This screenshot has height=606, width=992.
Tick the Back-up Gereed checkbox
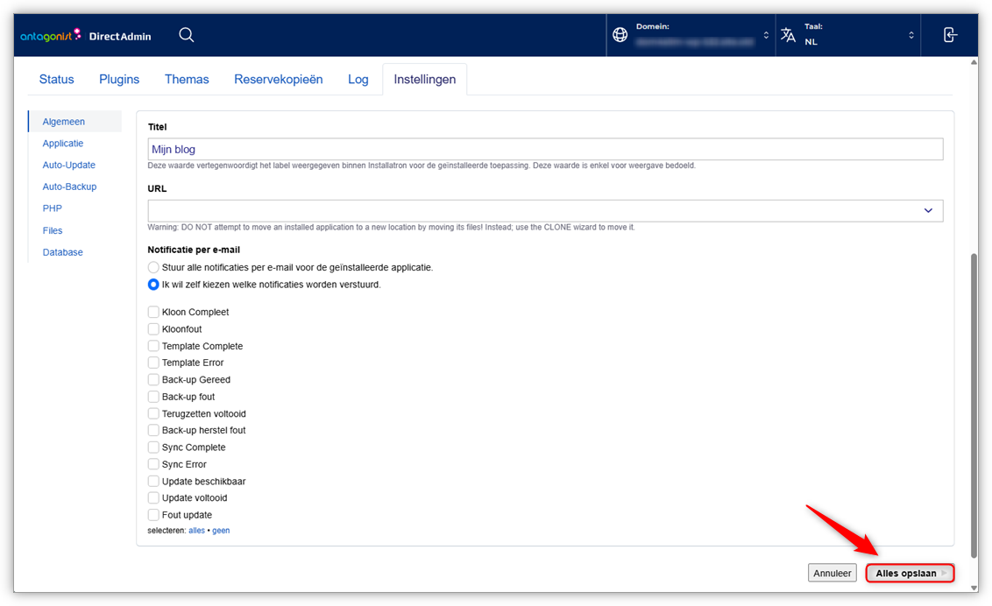click(153, 380)
